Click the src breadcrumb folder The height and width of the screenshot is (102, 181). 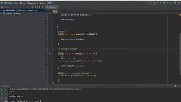16,3
